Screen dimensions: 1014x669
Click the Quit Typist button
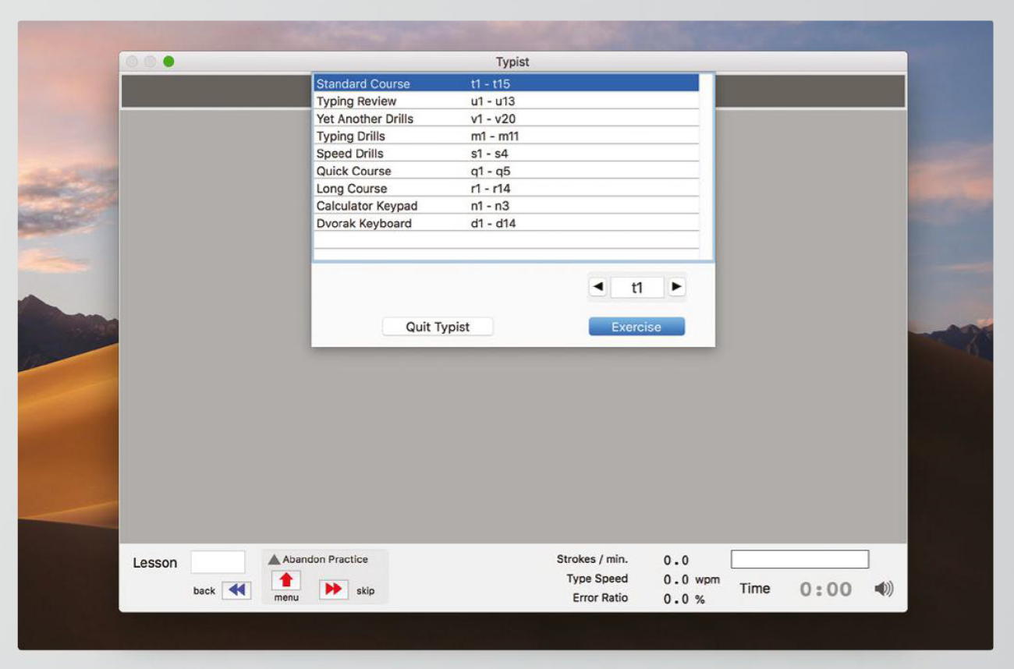[438, 327]
